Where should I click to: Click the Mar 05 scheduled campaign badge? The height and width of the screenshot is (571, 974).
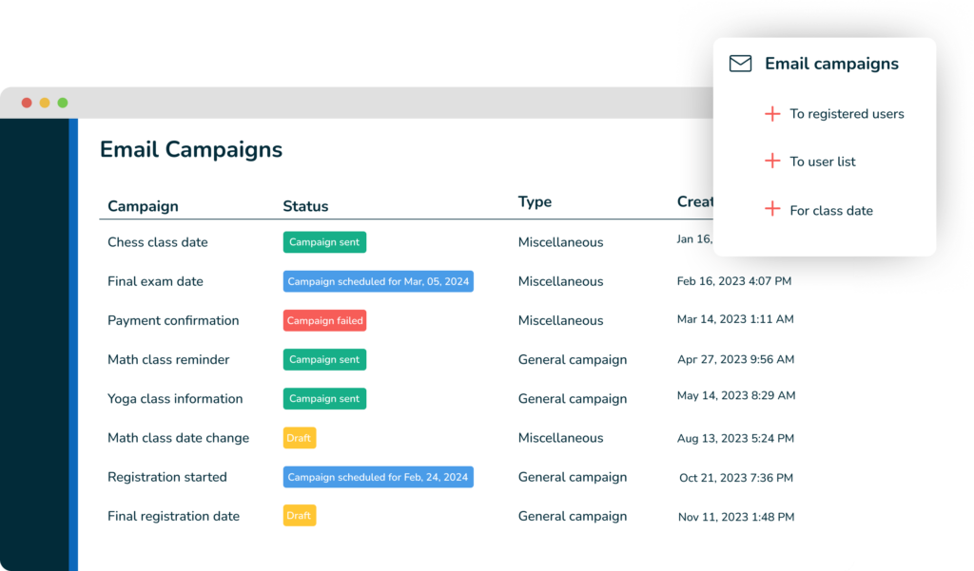coord(378,281)
